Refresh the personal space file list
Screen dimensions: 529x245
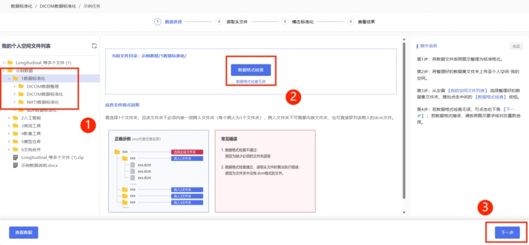(94, 46)
